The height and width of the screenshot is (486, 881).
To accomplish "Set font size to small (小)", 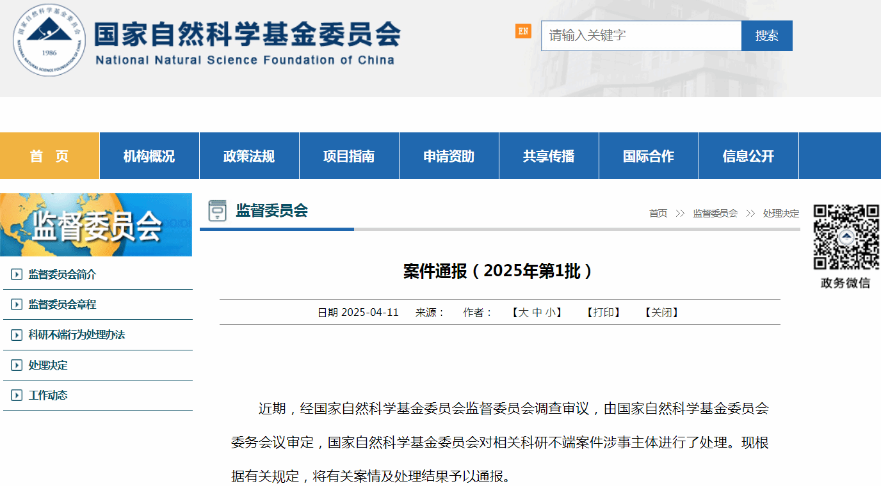I will pos(551,313).
